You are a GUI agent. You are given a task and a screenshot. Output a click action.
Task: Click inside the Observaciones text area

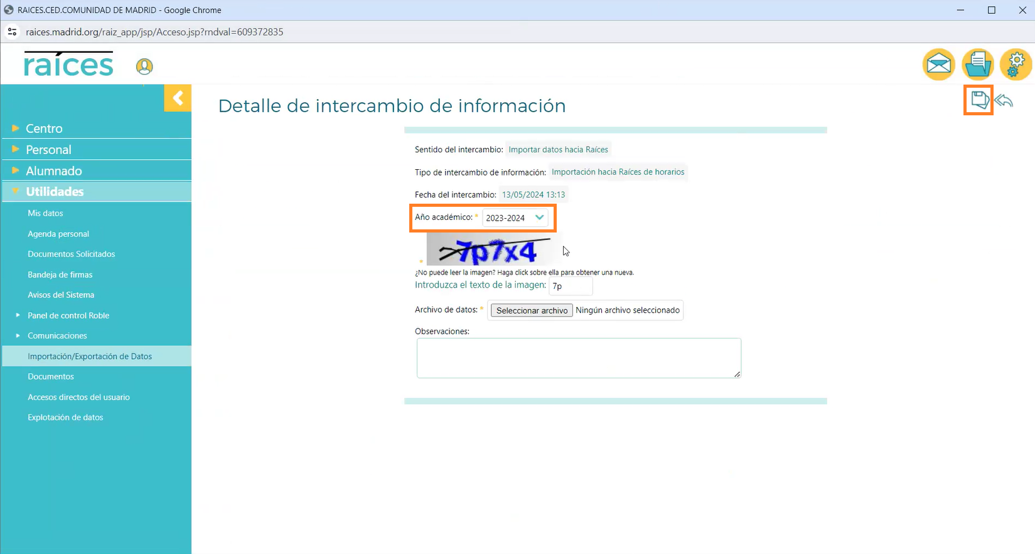point(579,358)
